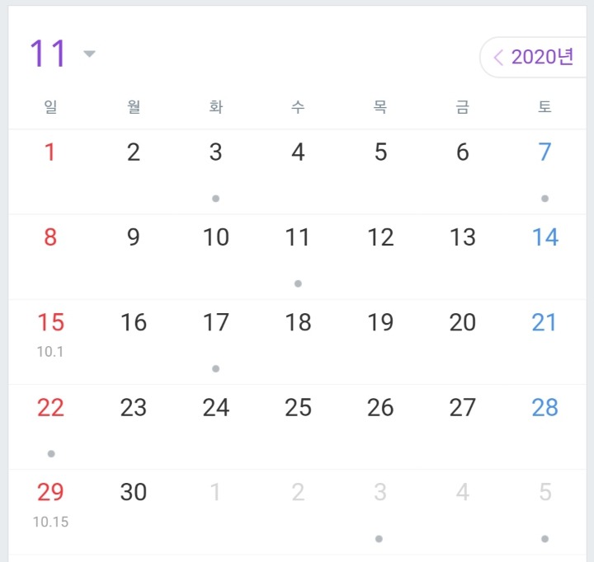594x562 pixels.
Task: Click Friday November 13
Action: click(x=462, y=237)
